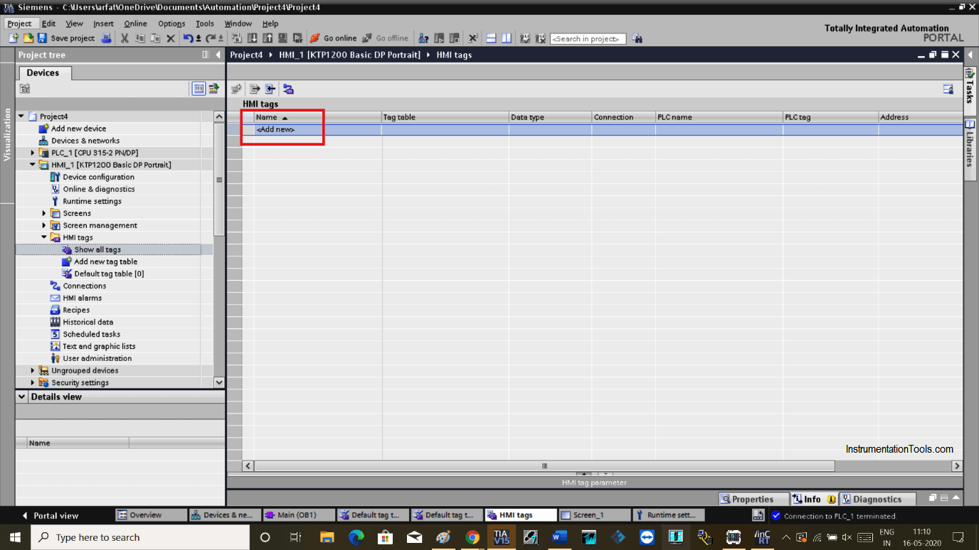Switch to Screen_1 editor tab
The width and height of the screenshot is (979, 550).
595,515
